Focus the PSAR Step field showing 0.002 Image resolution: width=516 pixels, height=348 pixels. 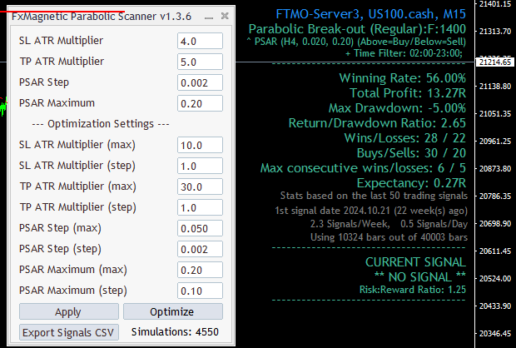[200, 82]
